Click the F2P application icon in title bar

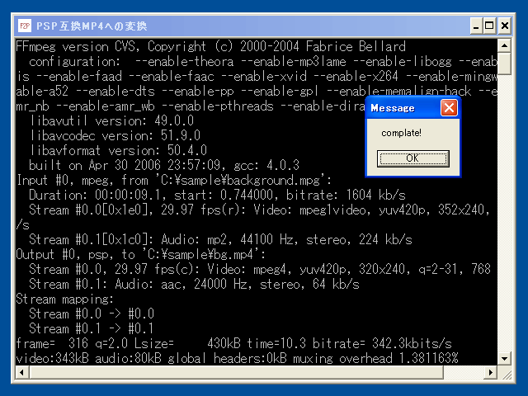[x=25, y=26]
